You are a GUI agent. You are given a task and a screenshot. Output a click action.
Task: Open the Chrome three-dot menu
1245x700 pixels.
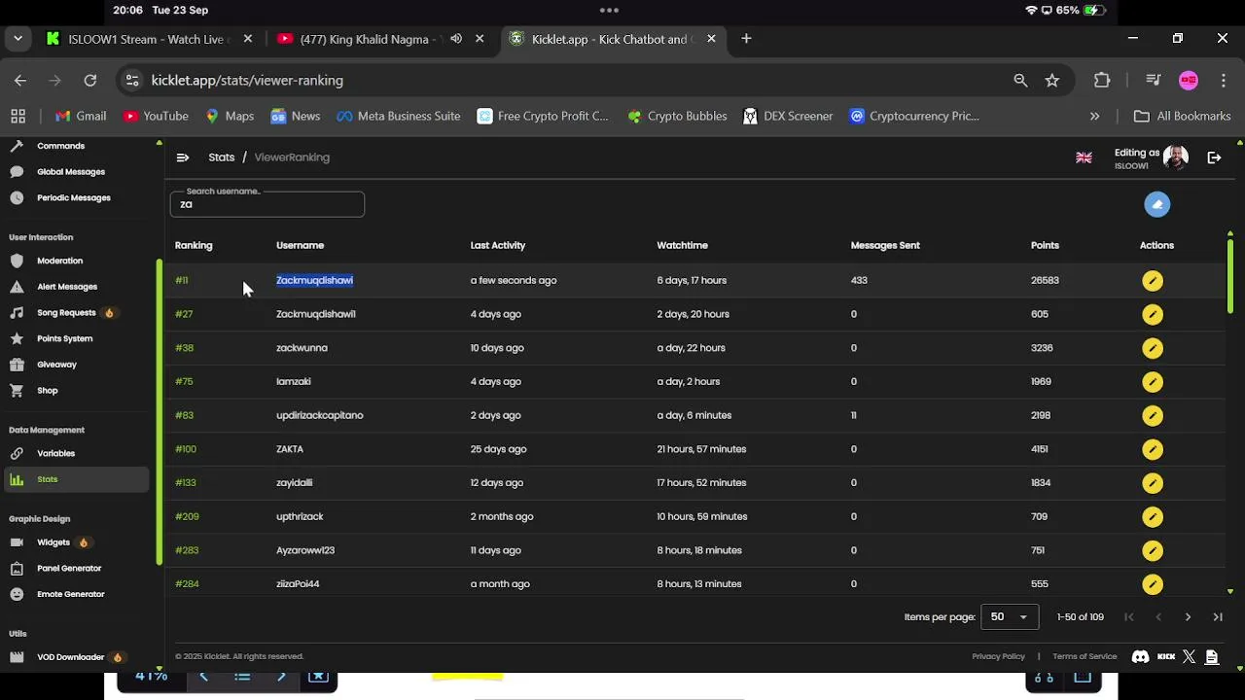click(1223, 81)
